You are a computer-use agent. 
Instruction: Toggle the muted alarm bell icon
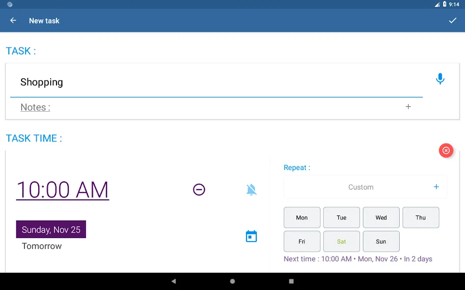251,190
